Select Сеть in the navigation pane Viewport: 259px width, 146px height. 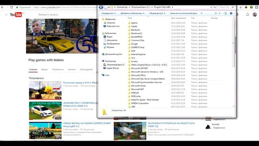tap(107, 75)
